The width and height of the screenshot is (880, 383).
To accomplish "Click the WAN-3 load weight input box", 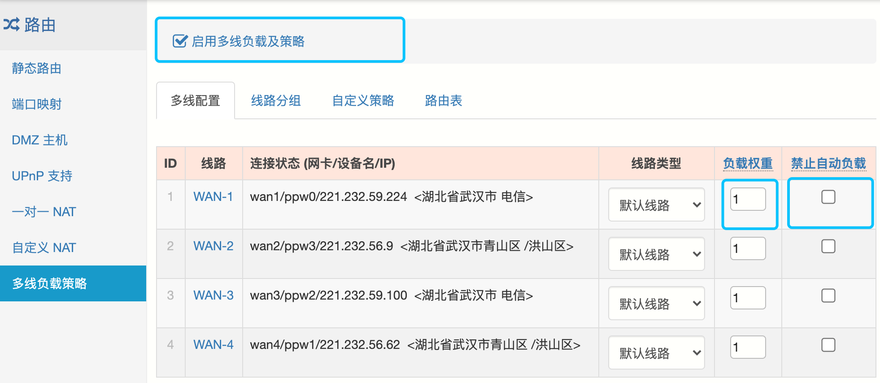I will click(748, 298).
